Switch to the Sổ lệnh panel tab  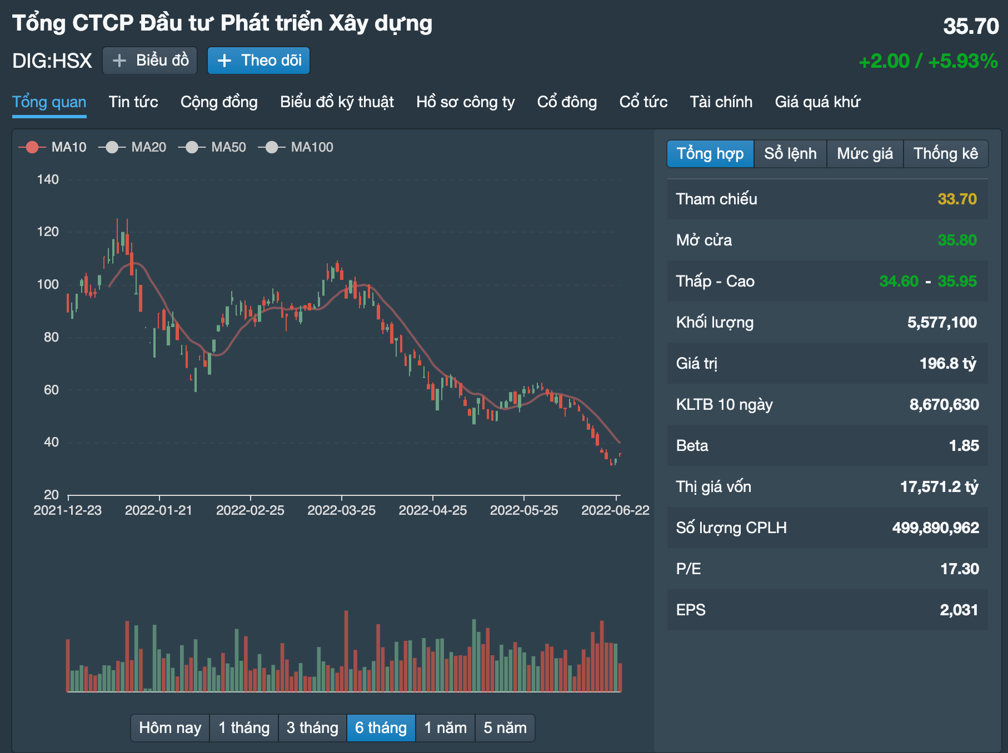(790, 154)
